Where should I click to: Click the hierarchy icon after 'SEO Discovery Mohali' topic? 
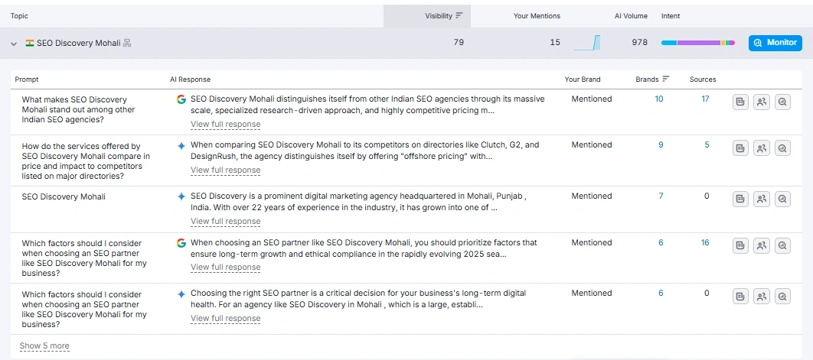[127, 43]
